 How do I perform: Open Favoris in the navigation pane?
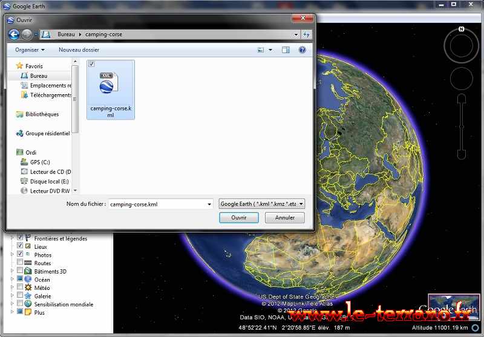click(34, 66)
